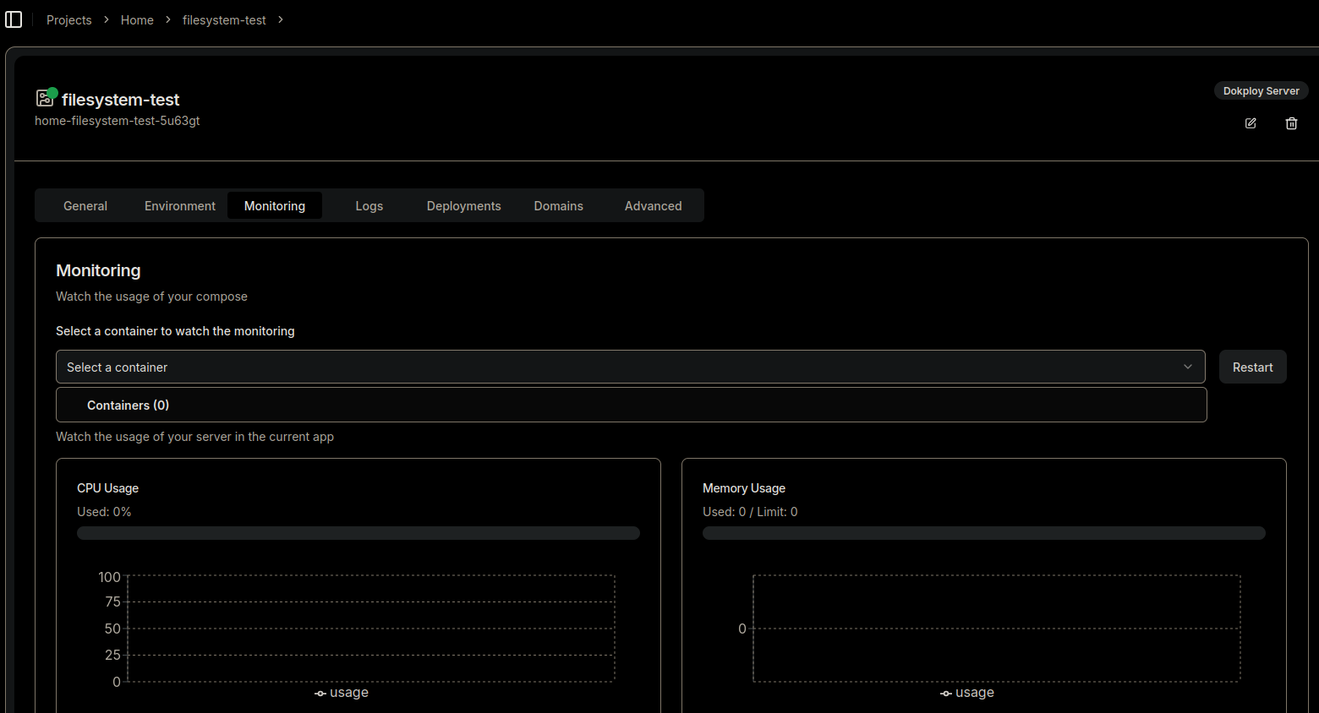The height and width of the screenshot is (713, 1319).
Task: Go to Projects breadcrumb link
Action: (69, 19)
